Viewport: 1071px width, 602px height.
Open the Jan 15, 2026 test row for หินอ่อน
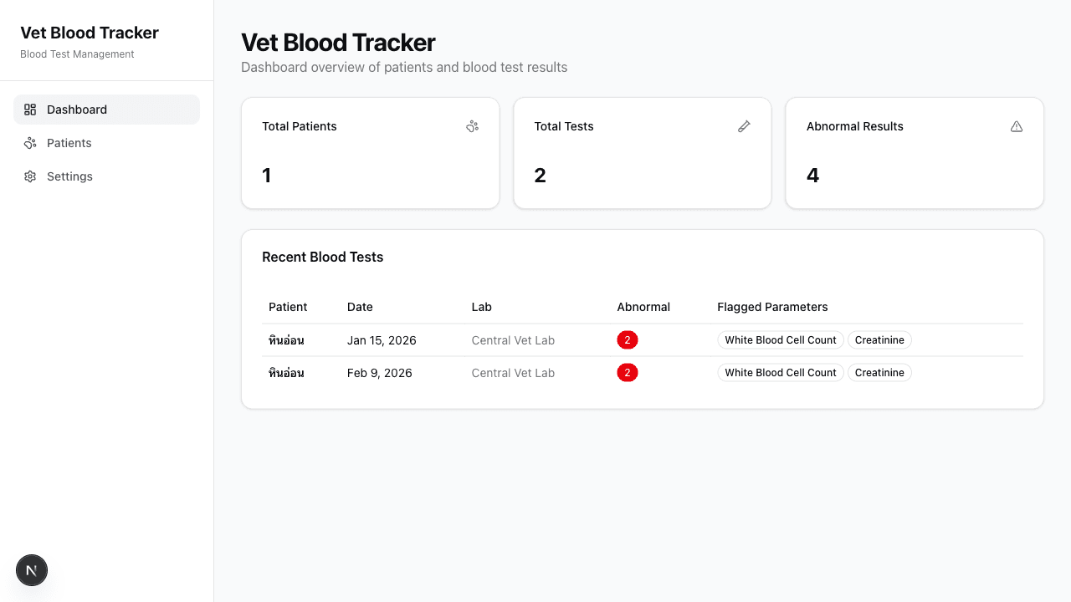(382, 339)
